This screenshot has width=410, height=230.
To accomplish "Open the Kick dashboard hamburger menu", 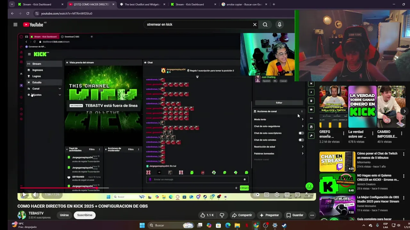I will point(29,54).
